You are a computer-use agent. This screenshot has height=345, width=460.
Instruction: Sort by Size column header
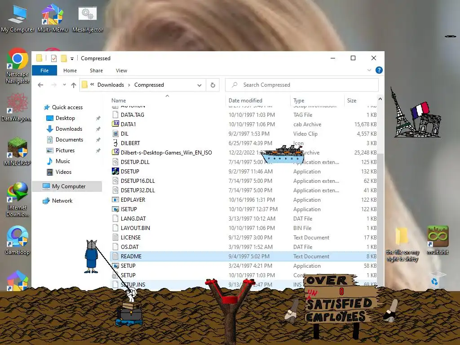click(x=351, y=100)
